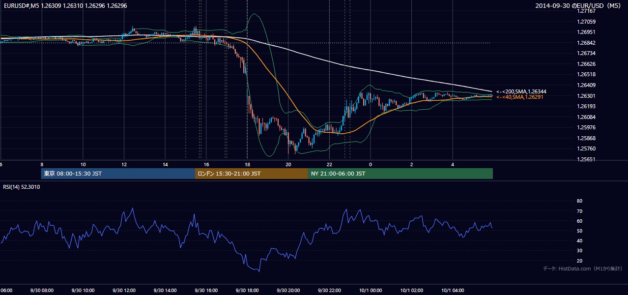628x295 pixels.
Task: Click the 10/1 04:00 time axis label
Action: (x=452, y=291)
